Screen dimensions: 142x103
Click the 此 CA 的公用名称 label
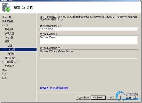[x=51, y=26]
